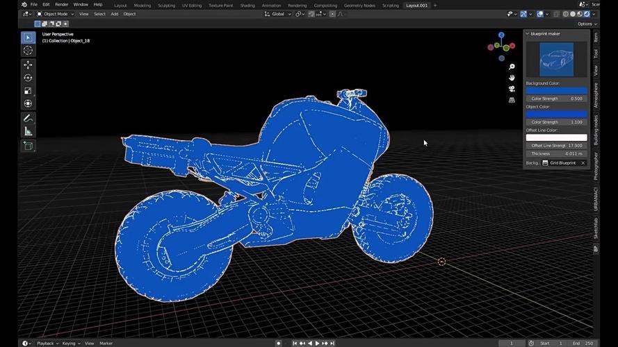Set selection mode to new set
The height and width of the screenshot is (347, 618).
38,24
